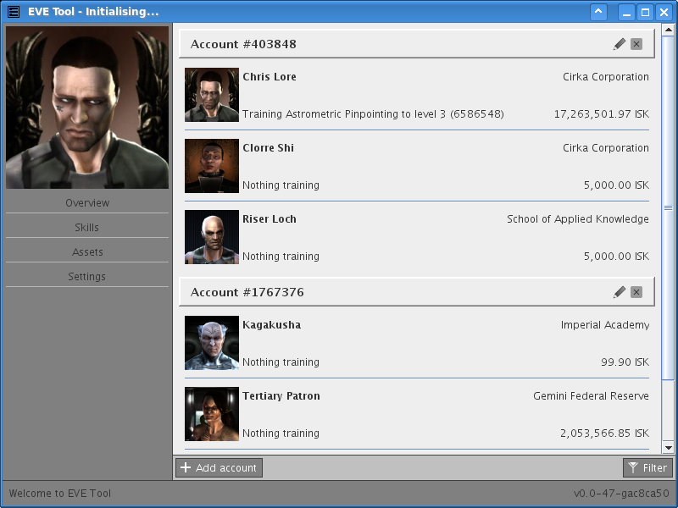Screen dimensions: 678x508
Task: Go to the Assets section
Action: pyautogui.click(x=87, y=252)
